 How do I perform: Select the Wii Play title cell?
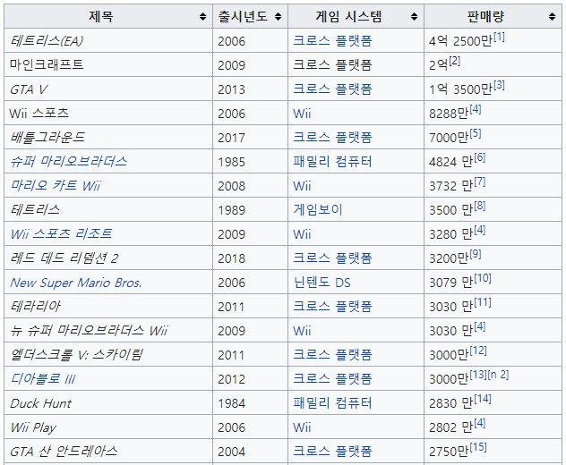[108, 427]
